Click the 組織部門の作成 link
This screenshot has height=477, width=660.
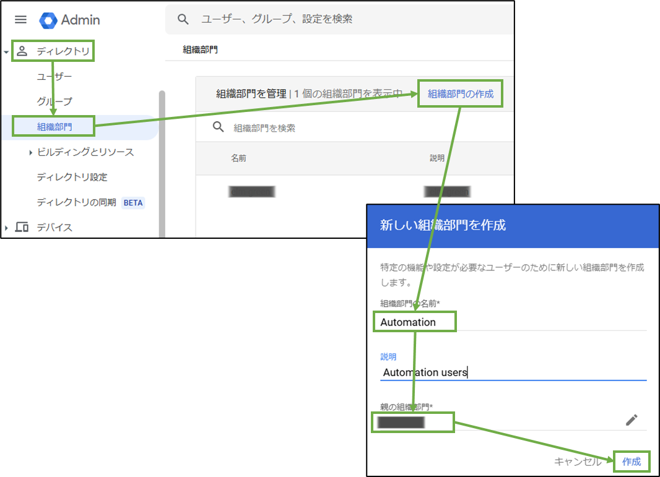pyautogui.click(x=461, y=94)
